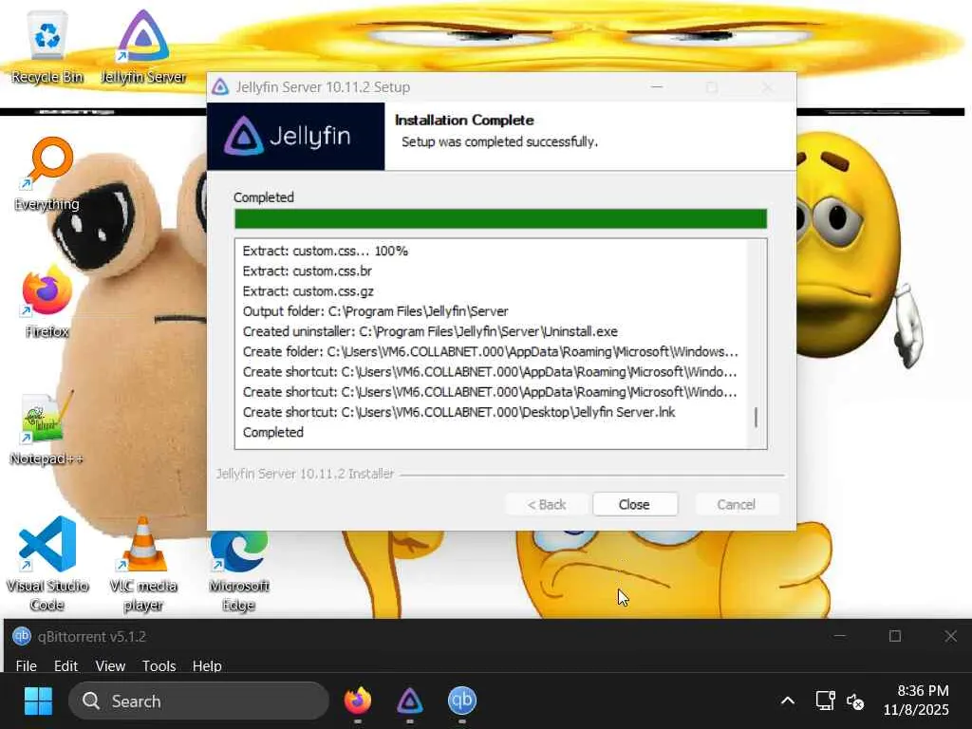Click the disabled Cancel button in setup
This screenshot has height=729, width=972.
tap(737, 505)
